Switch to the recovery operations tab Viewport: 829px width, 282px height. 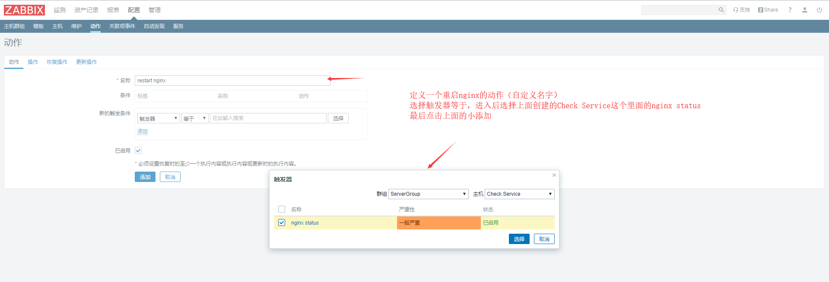[x=57, y=62]
